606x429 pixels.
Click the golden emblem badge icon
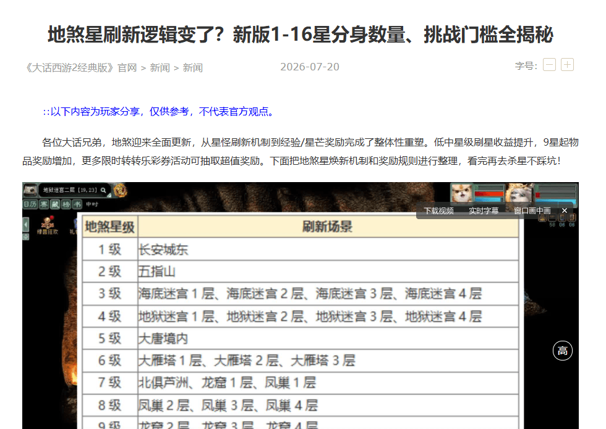(x=120, y=190)
